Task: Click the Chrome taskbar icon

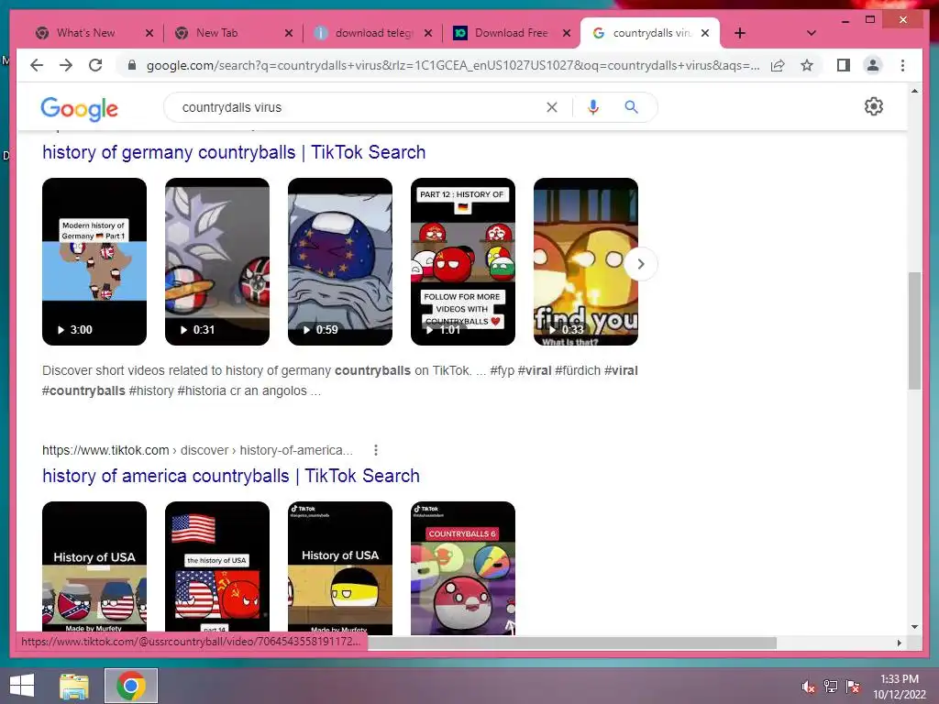Action: [x=131, y=686]
